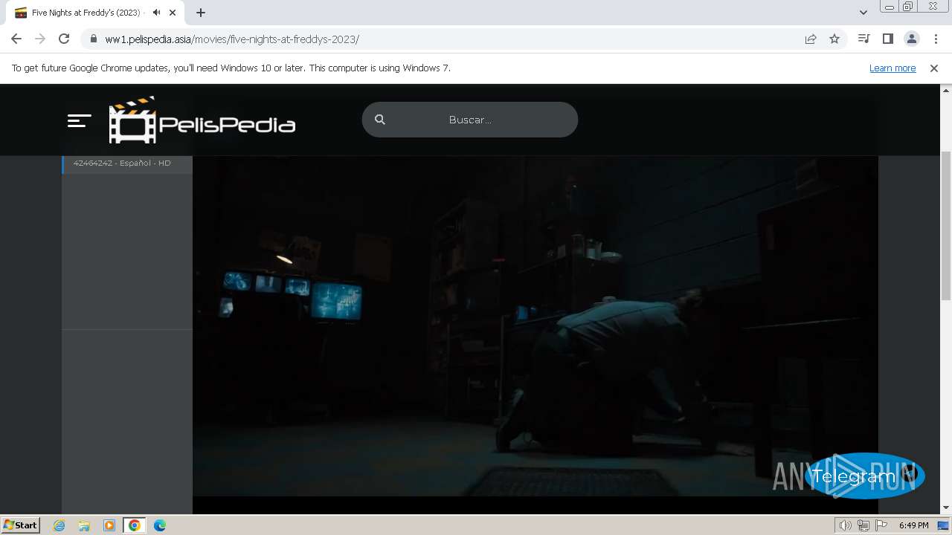Select Chrome in the taskbar

point(135,525)
